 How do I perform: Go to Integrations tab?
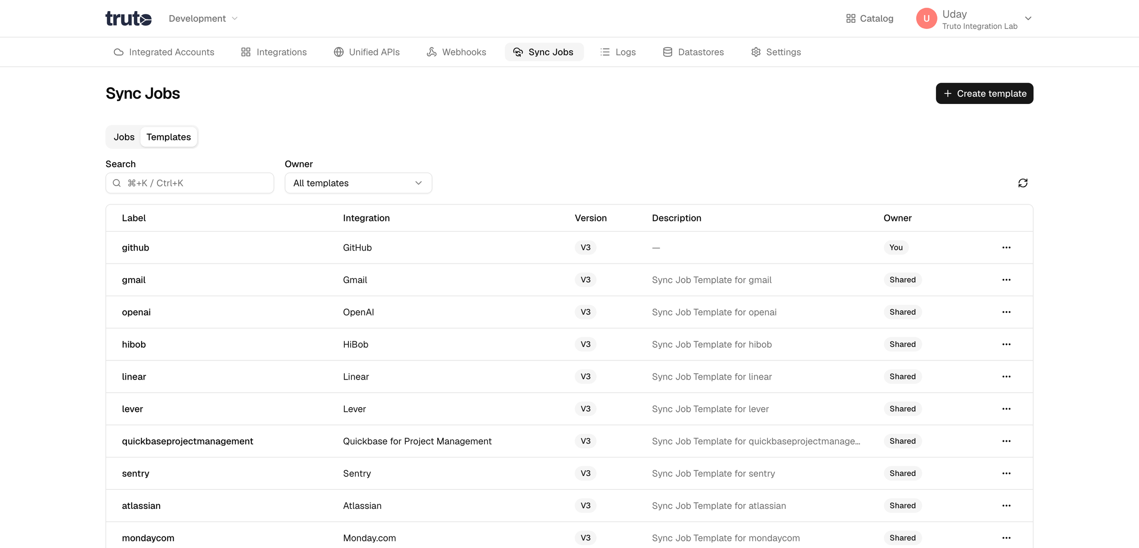[274, 52]
